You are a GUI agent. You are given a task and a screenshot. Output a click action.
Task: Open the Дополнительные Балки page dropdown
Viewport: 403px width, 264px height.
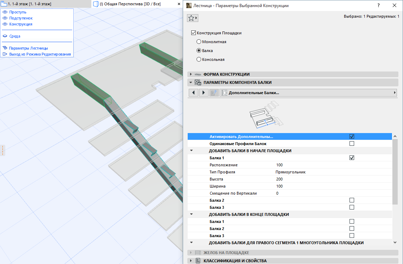307,93
